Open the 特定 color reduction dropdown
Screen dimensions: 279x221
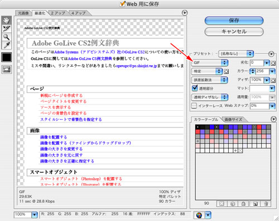207,71
